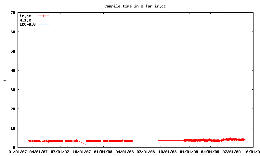This screenshot has height=156, width=260.
Task: Click the red ir.cc legend line sample
Action: 43,16
